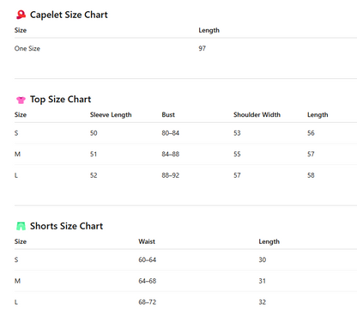
Task: Select waist value 60–64 in Shorts chart
Action: pos(148,260)
